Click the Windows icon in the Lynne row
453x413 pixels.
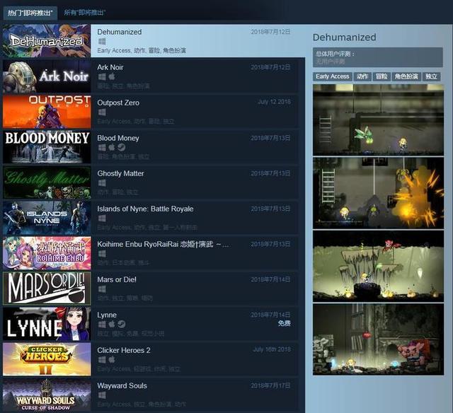[x=102, y=325]
